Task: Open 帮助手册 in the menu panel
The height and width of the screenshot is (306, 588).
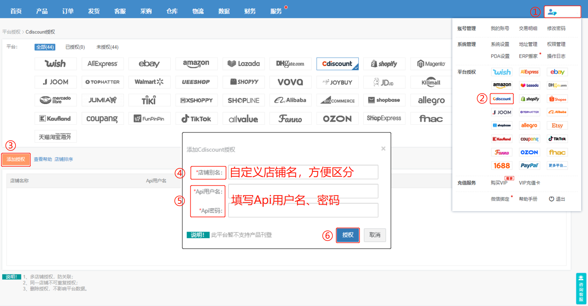Action: click(x=528, y=199)
